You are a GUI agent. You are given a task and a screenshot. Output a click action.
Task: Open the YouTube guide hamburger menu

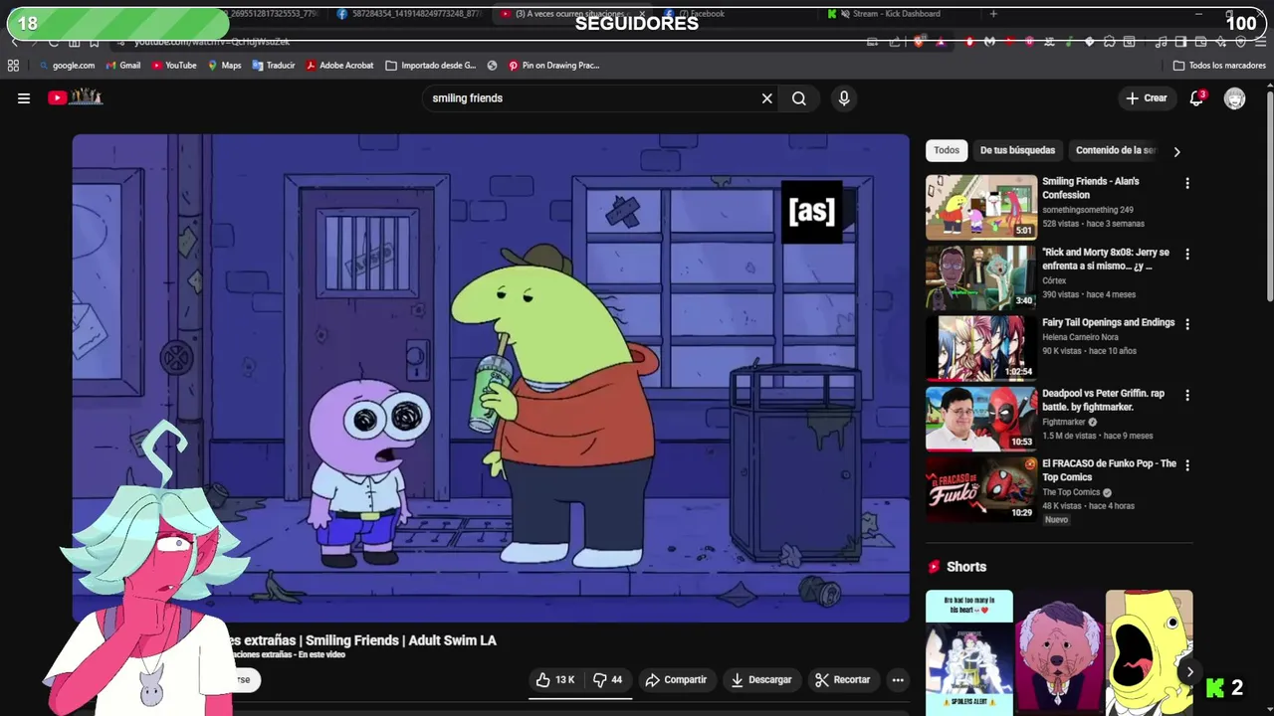click(24, 98)
